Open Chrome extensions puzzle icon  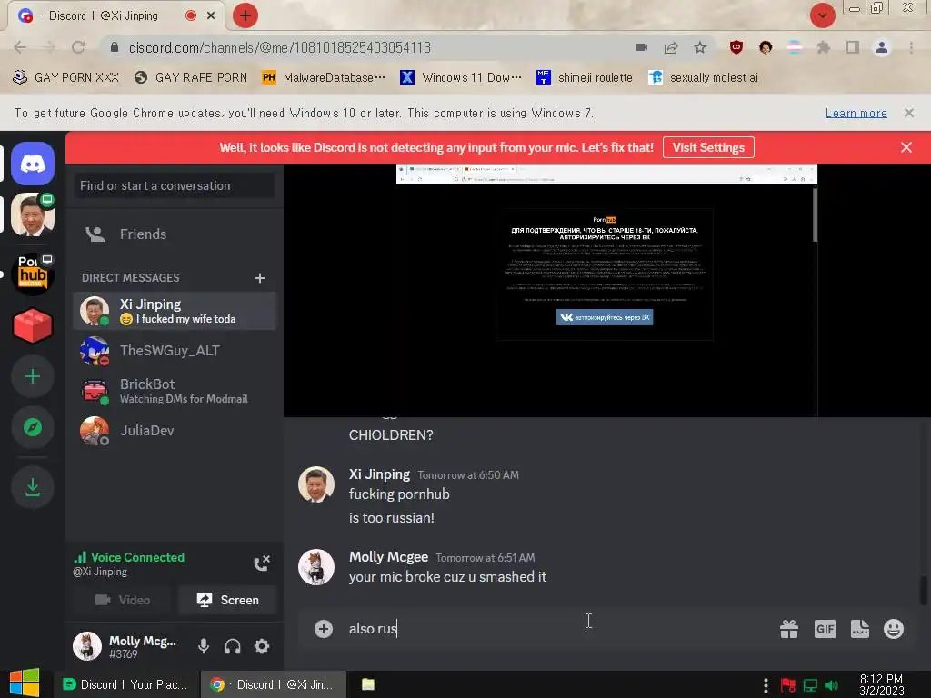[x=824, y=47]
